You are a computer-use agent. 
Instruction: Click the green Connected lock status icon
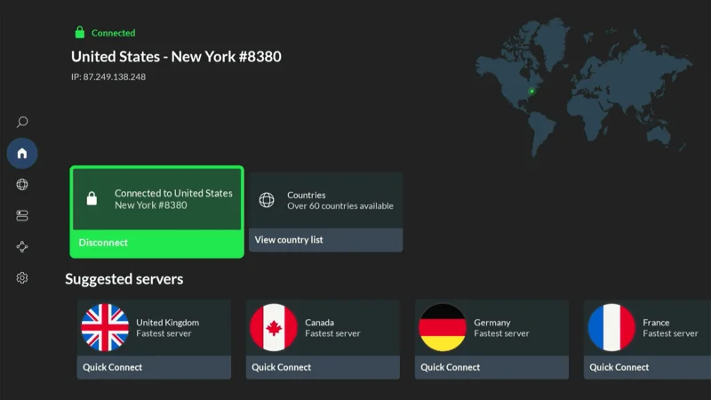80,33
